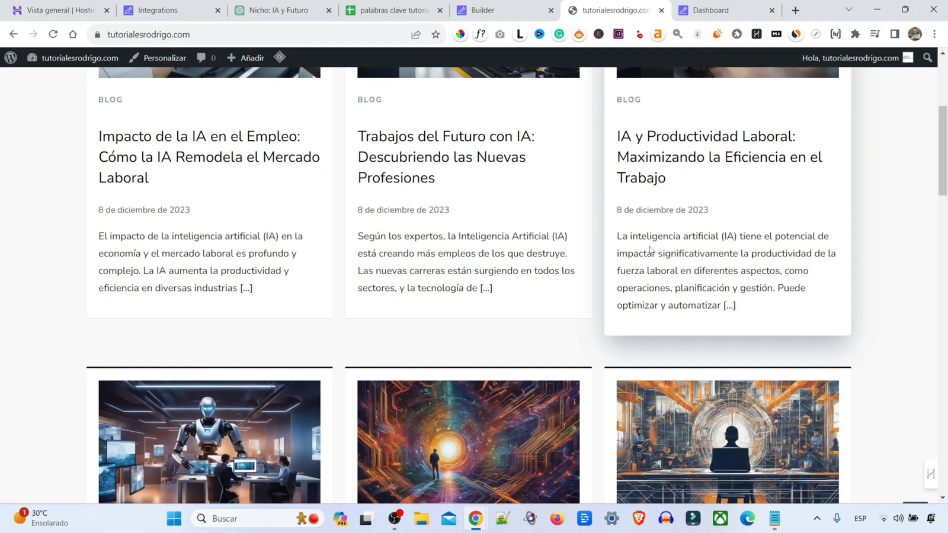Open the Chrome three-dot menu

(x=936, y=34)
